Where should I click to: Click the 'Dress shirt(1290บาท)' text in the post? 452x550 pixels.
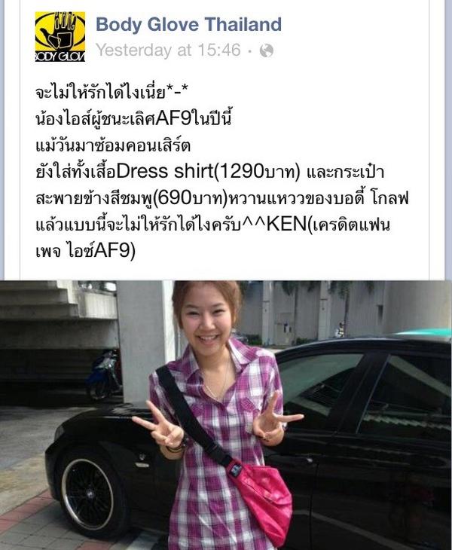pyautogui.click(x=208, y=171)
